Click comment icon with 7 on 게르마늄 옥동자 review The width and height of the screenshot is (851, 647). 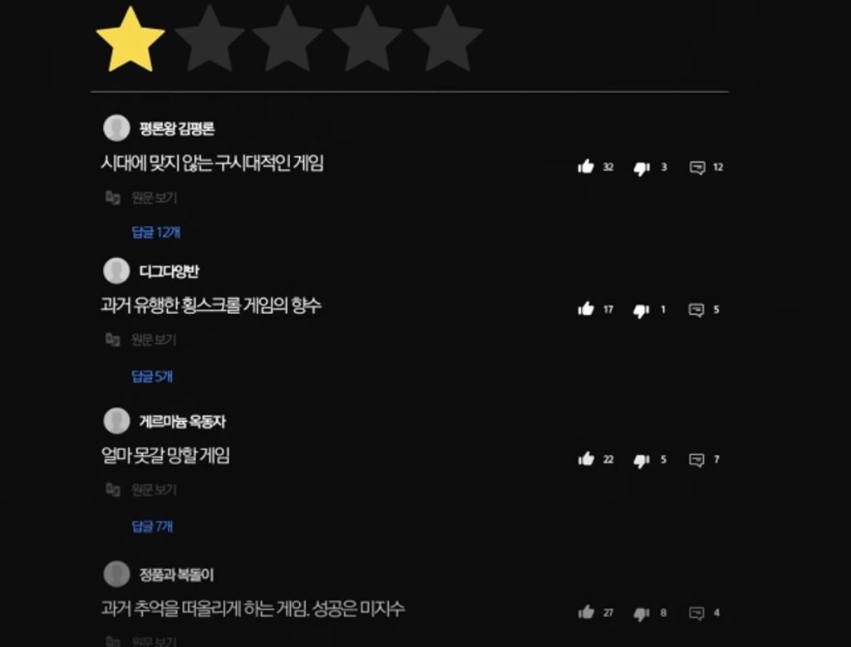(x=696, y=460)
